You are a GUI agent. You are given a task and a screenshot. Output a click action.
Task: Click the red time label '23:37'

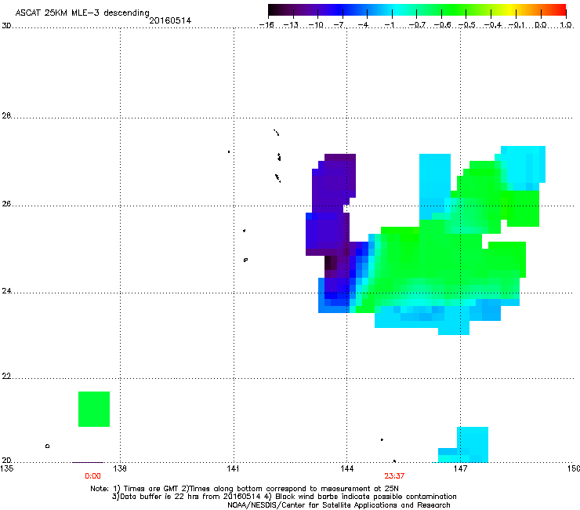(394, 476)
